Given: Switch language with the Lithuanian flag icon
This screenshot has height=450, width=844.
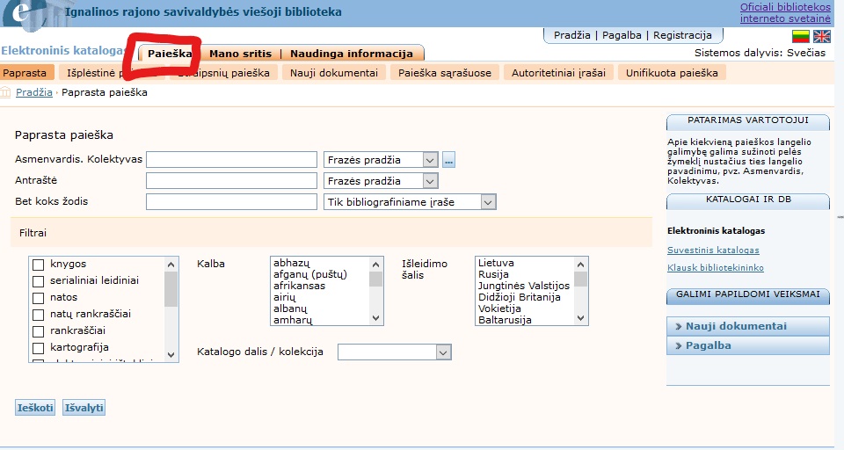Looking at the screenshot, I should tap(800, 36).
